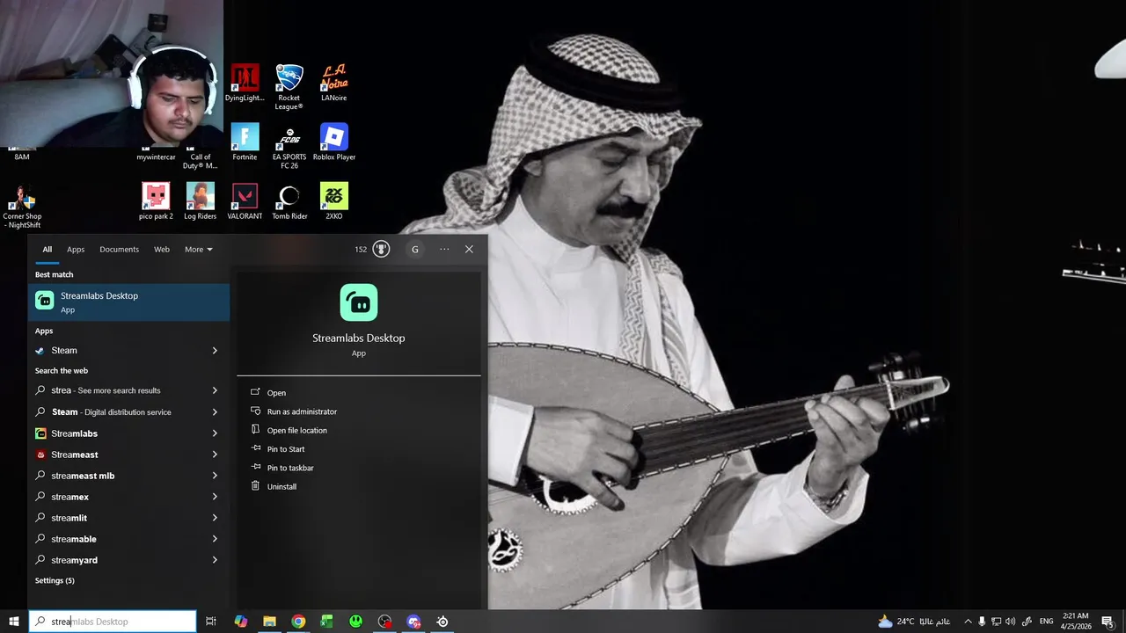This screenshot has width=1126, height=633.
Task: Open SteelSeries app from the taskbar
Action: (x=442, y=622)
